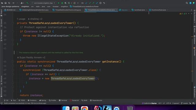Open the Bookmarks tool window on left stripe

pyautogui.click(x=1, y=92)
